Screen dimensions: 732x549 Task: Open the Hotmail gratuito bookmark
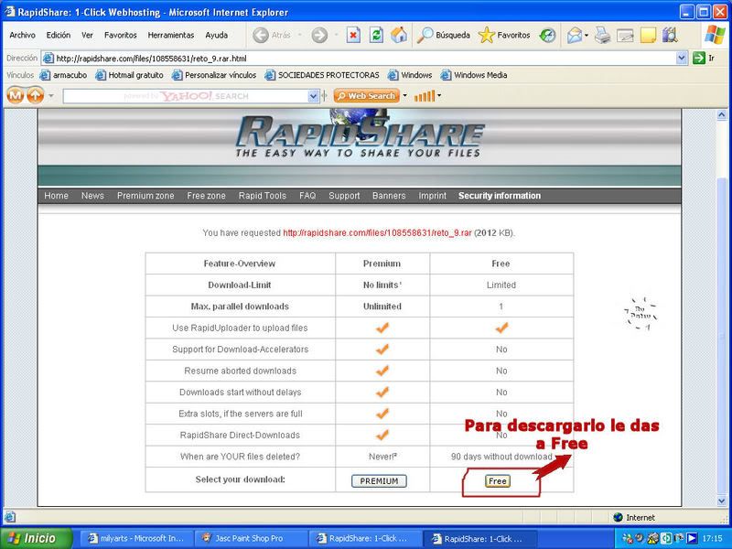point(129,75)
